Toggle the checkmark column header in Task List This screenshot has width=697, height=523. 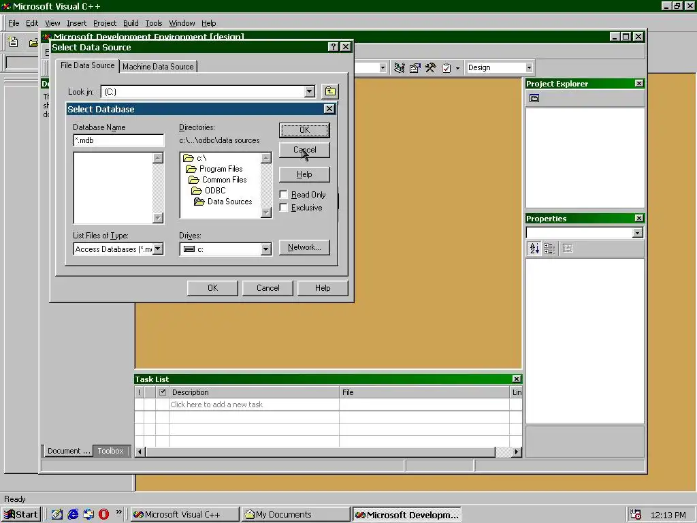(162, 392)
